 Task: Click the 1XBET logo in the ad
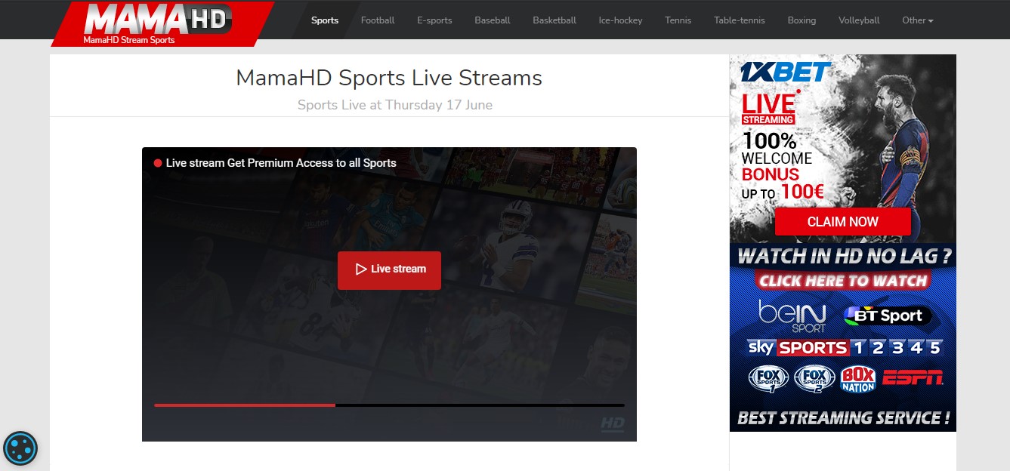tap(785, 72)
